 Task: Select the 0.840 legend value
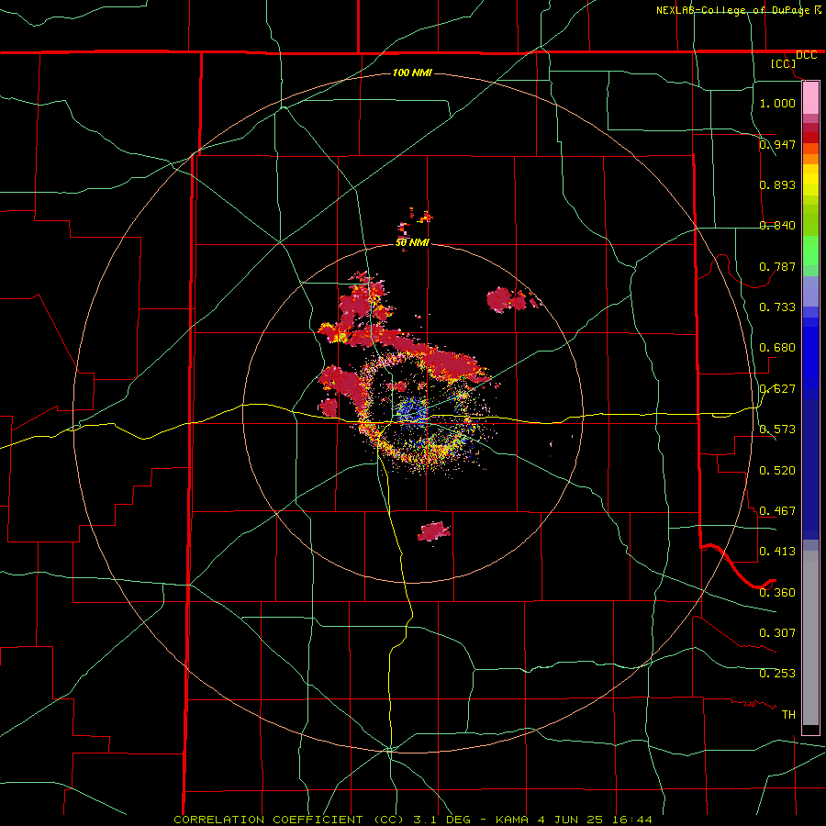[777, 225]
